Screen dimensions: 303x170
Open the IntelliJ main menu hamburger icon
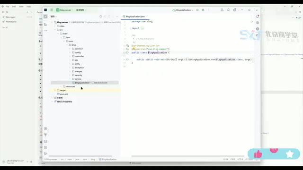coord(52,10)
